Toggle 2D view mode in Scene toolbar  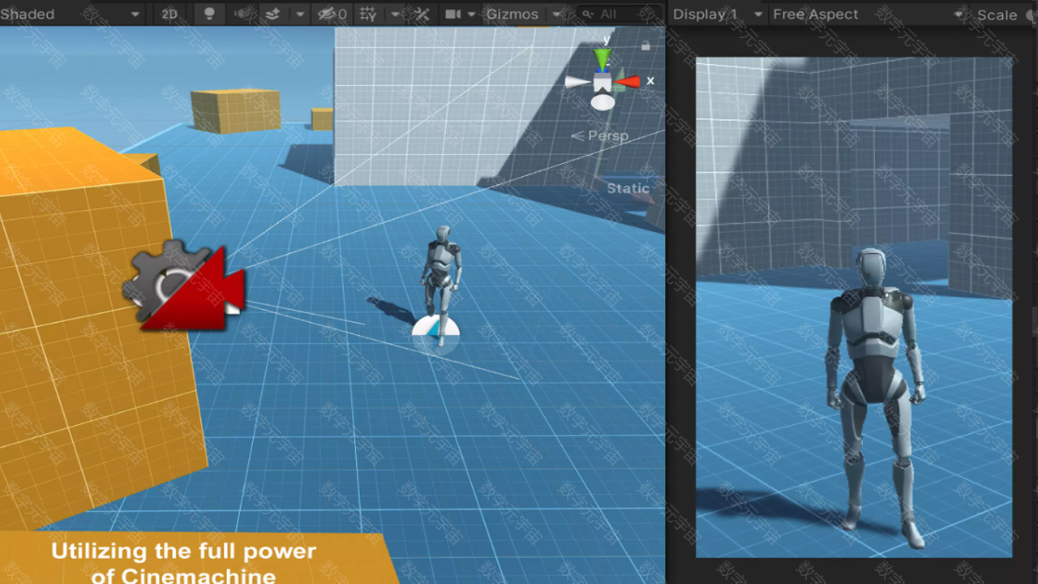[169, 14]
